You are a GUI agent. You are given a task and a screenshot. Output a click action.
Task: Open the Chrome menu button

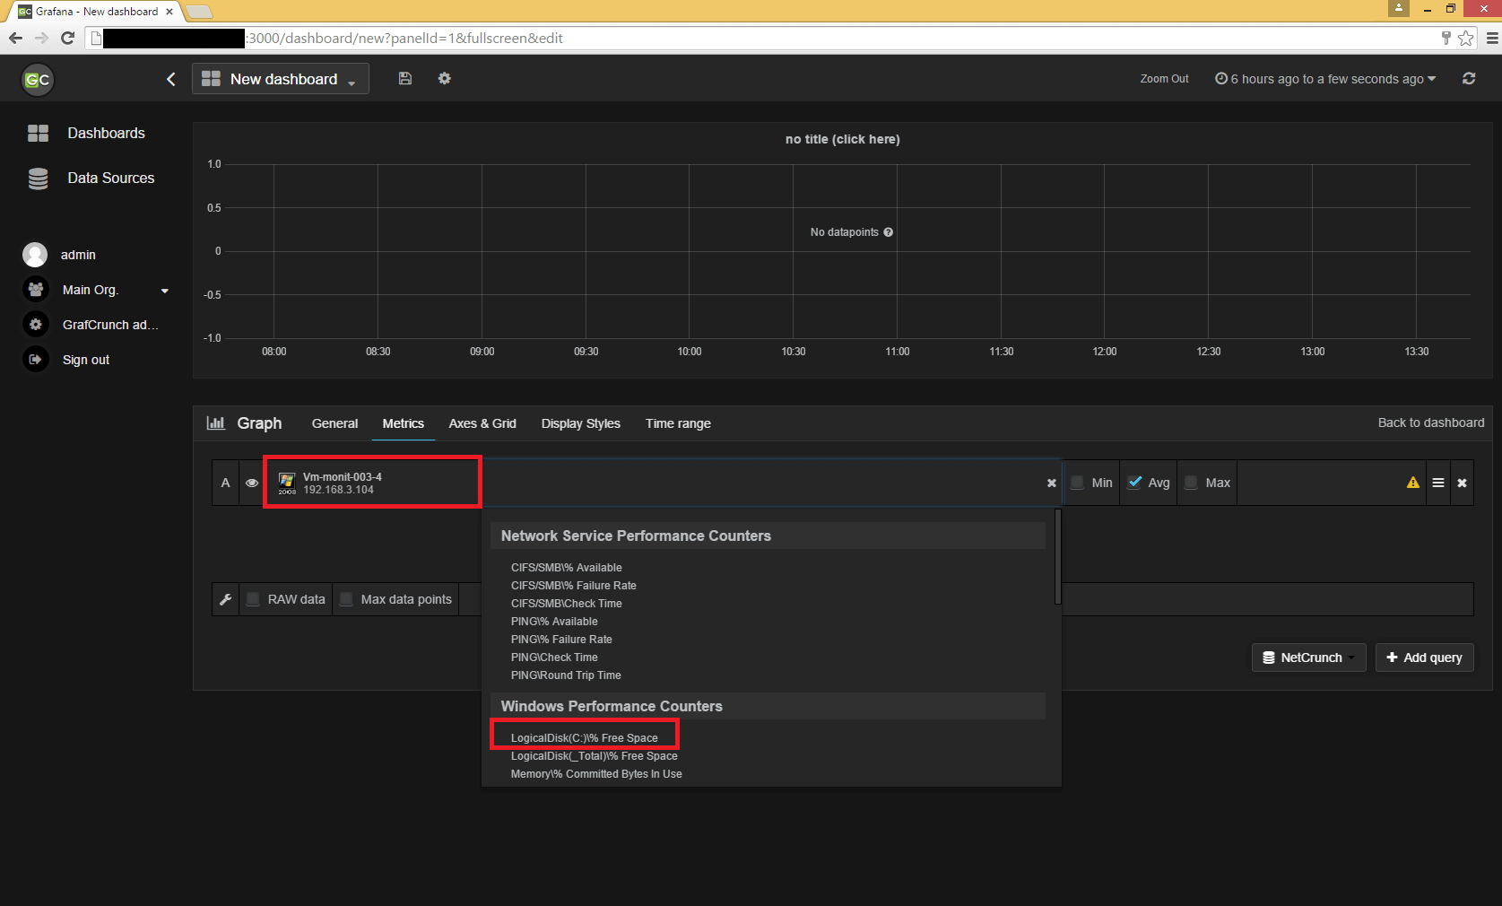tap(1492, 38)
